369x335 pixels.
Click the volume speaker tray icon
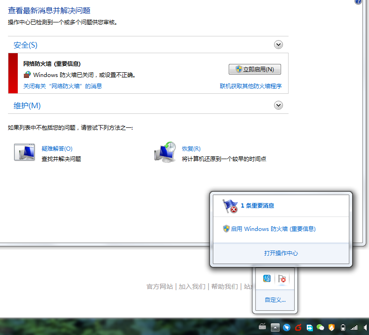[365, 327]
